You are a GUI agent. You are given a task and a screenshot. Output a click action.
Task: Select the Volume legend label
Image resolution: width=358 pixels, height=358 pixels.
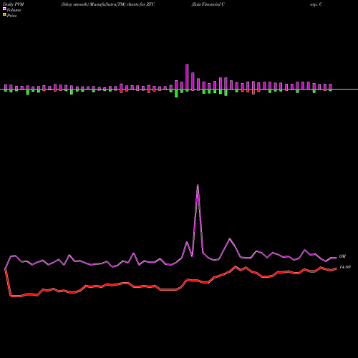click(14, 10)
